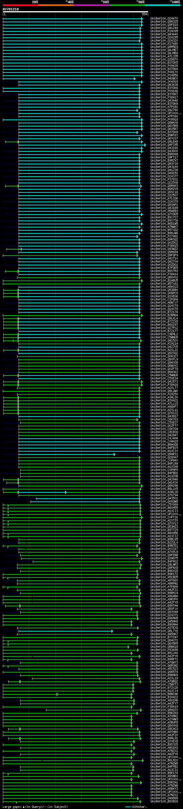Viewport: 183px width, 809px height.
Task: Open hit UniRef100_O24470
Action: 164,19
